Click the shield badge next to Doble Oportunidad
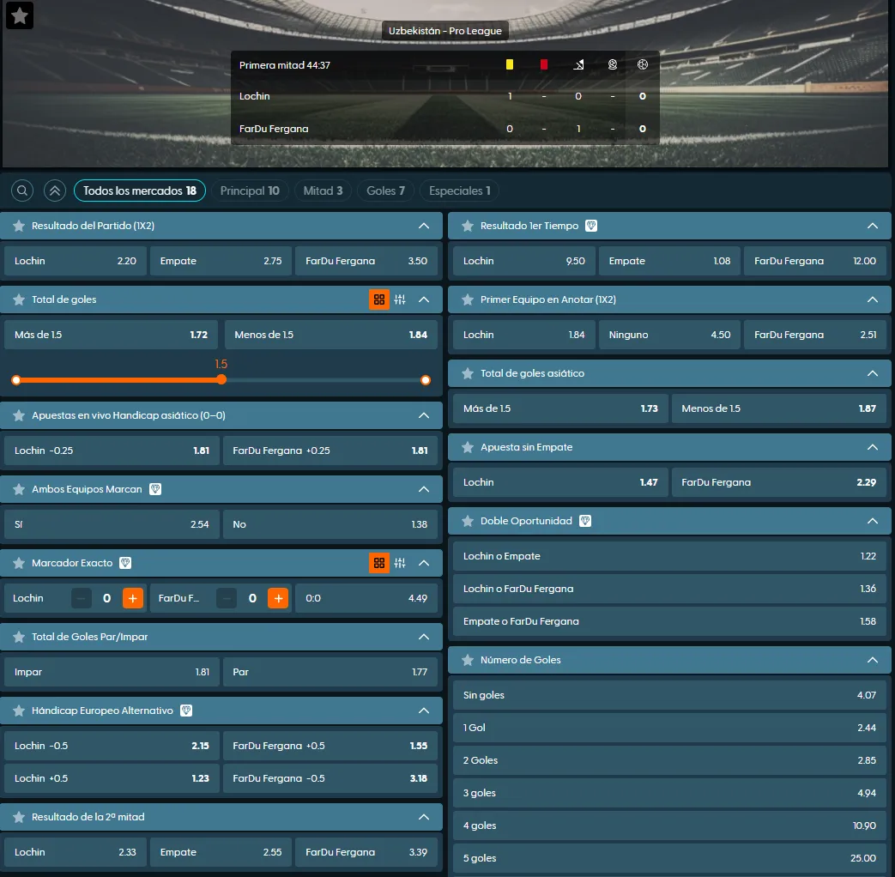The image size is (895, 877). pyautogui.click(x=585, y=521)
